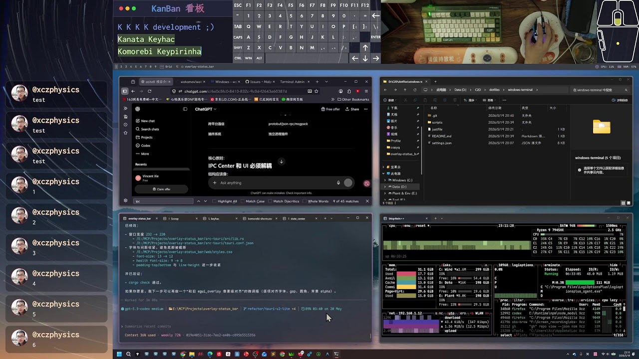Open 排序 sort dropdown in Explorer
Image resolution: width=639 pixels, height=359 pixels.
point(471,100)
